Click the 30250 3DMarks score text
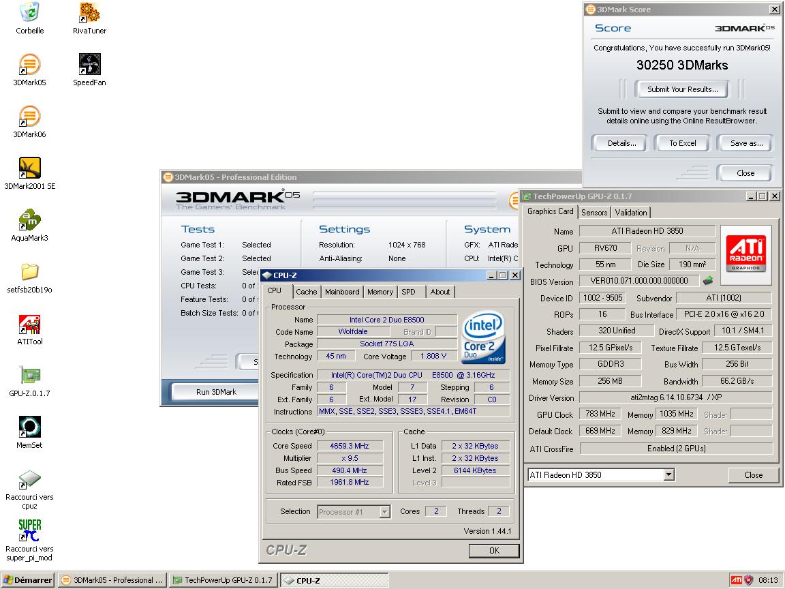The height and width of the screenshot is (589, 785). pyautogui.click(x=682, y=65)
